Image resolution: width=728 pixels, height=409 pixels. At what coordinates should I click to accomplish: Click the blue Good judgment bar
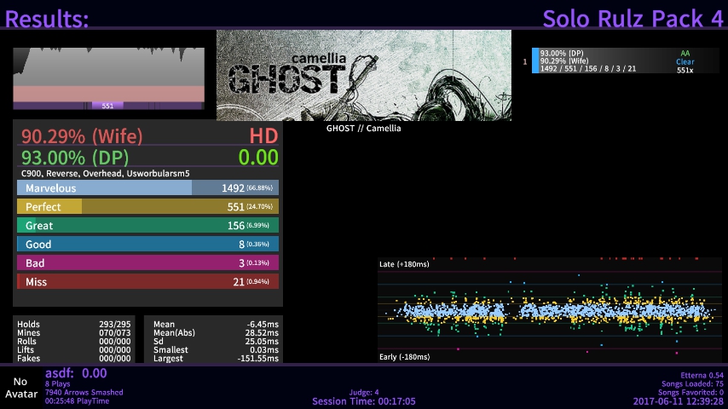point(147,245)
